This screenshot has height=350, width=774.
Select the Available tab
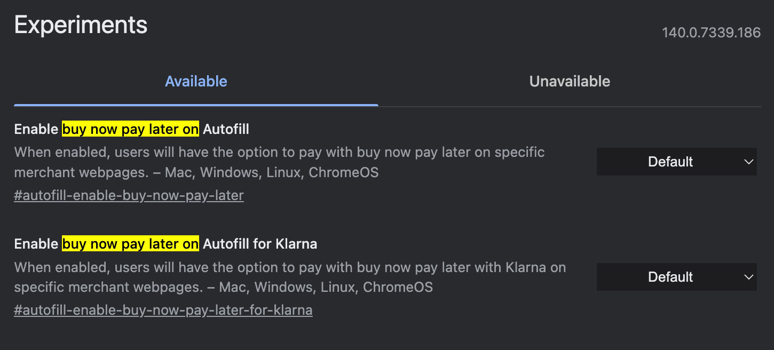pyautogui.click(x=196, y=81)
